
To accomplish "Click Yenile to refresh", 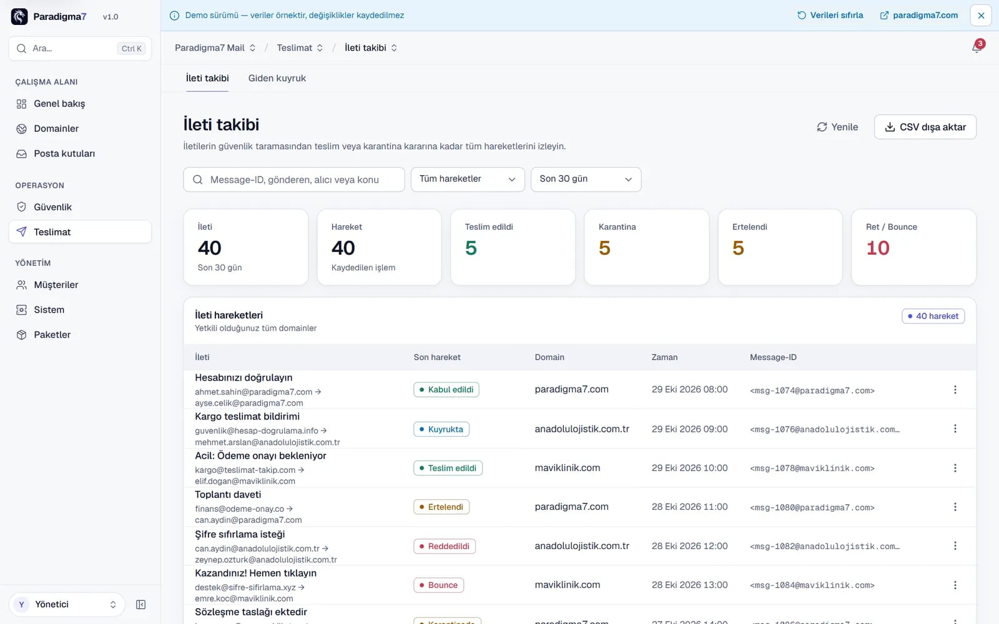I will pos(837,127).
